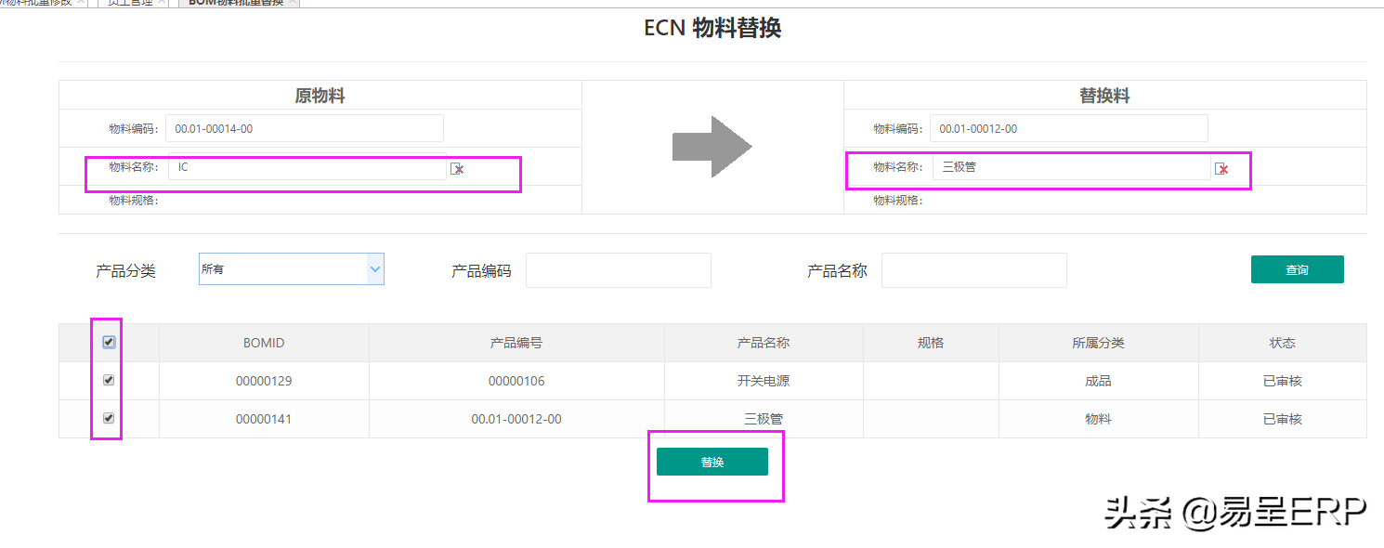Close the BOM物料批量替换 tab
Viewport: 1384px width, 548px height.
click(294, 3)
